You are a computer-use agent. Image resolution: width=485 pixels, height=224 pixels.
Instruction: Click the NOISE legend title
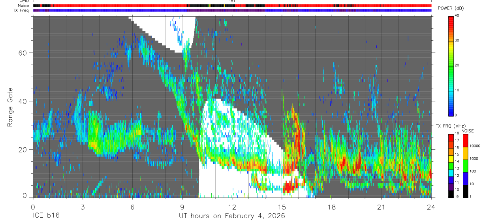[468, 131]
